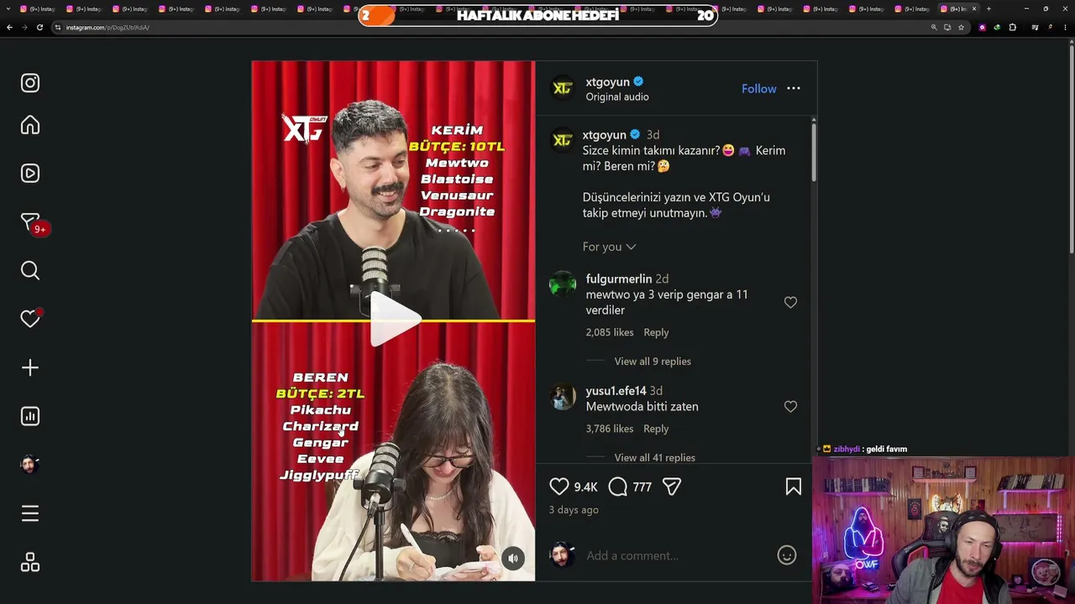Expand the For you comments filter
This screenshot has width=1075, height=604.
[x=610, y=247]
